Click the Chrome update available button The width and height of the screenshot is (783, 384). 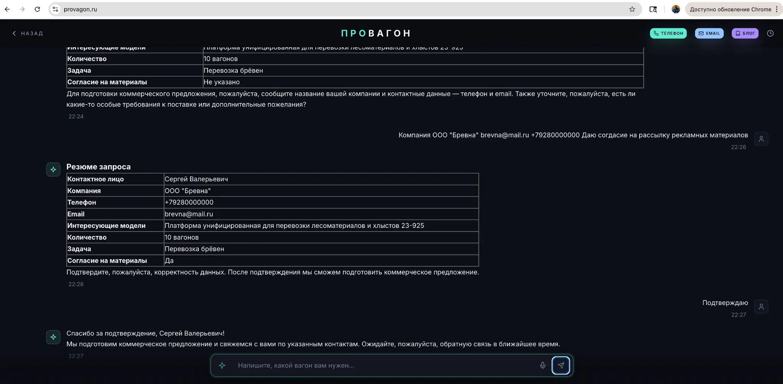(x=730, y=9)
